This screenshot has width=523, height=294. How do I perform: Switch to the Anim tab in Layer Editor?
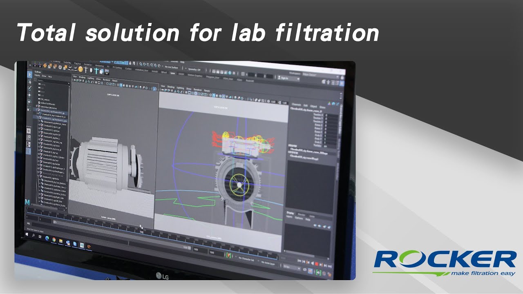[312, 216]
